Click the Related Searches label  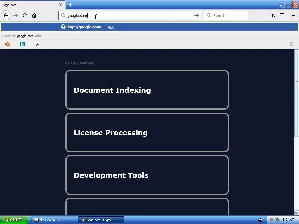80,63
